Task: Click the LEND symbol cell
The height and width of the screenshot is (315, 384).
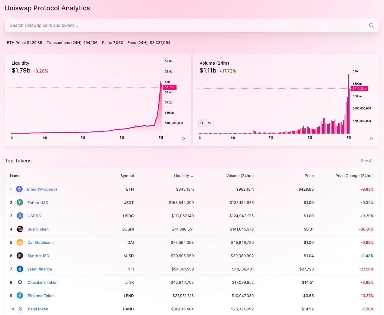Action: click(x=129, y=296)
